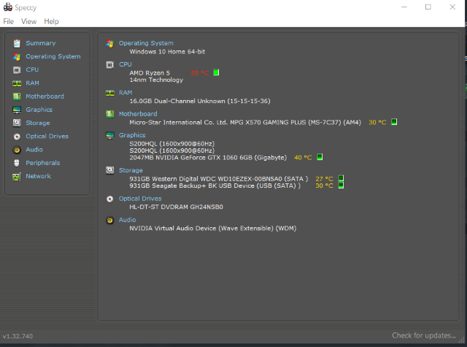
Task: Click the Audio speaker icon in sidebar
Action: (17, 150)
